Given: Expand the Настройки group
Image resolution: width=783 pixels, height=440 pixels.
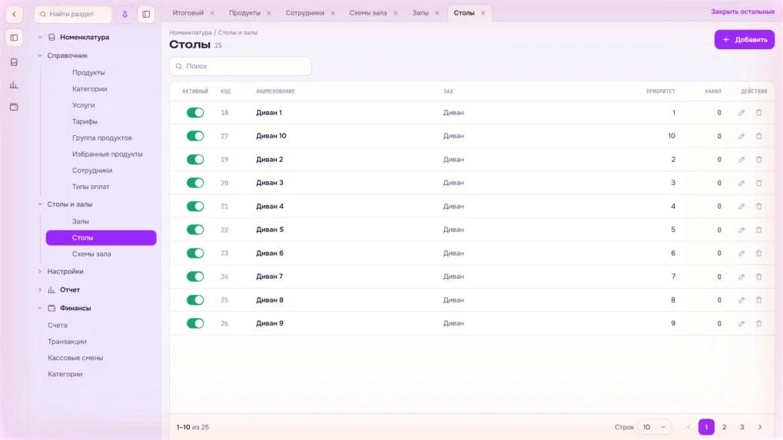Looking at the screenshot, I should tap(40, 272).
